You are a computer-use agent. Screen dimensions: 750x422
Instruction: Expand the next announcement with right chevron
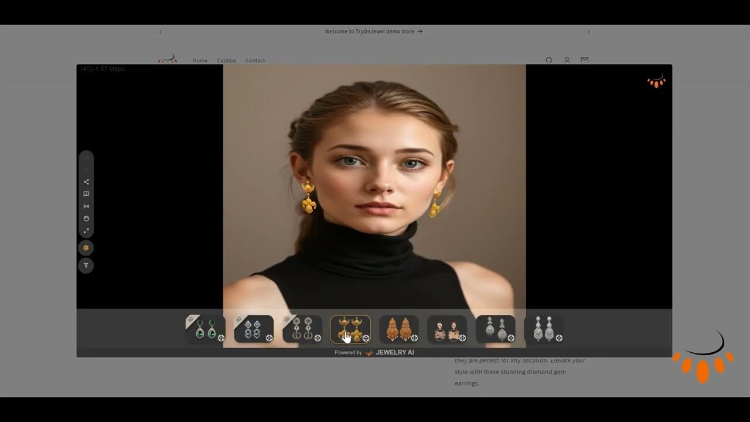pos(588,32)
